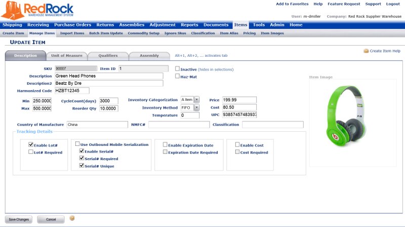Check the Haz-Mat checkbox
This screenshot has width=405, height=227.
point(177,77)
